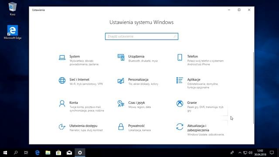The image size is (279, 157).
Task: Open taskbar search magnifier
Action: [16, 153]
